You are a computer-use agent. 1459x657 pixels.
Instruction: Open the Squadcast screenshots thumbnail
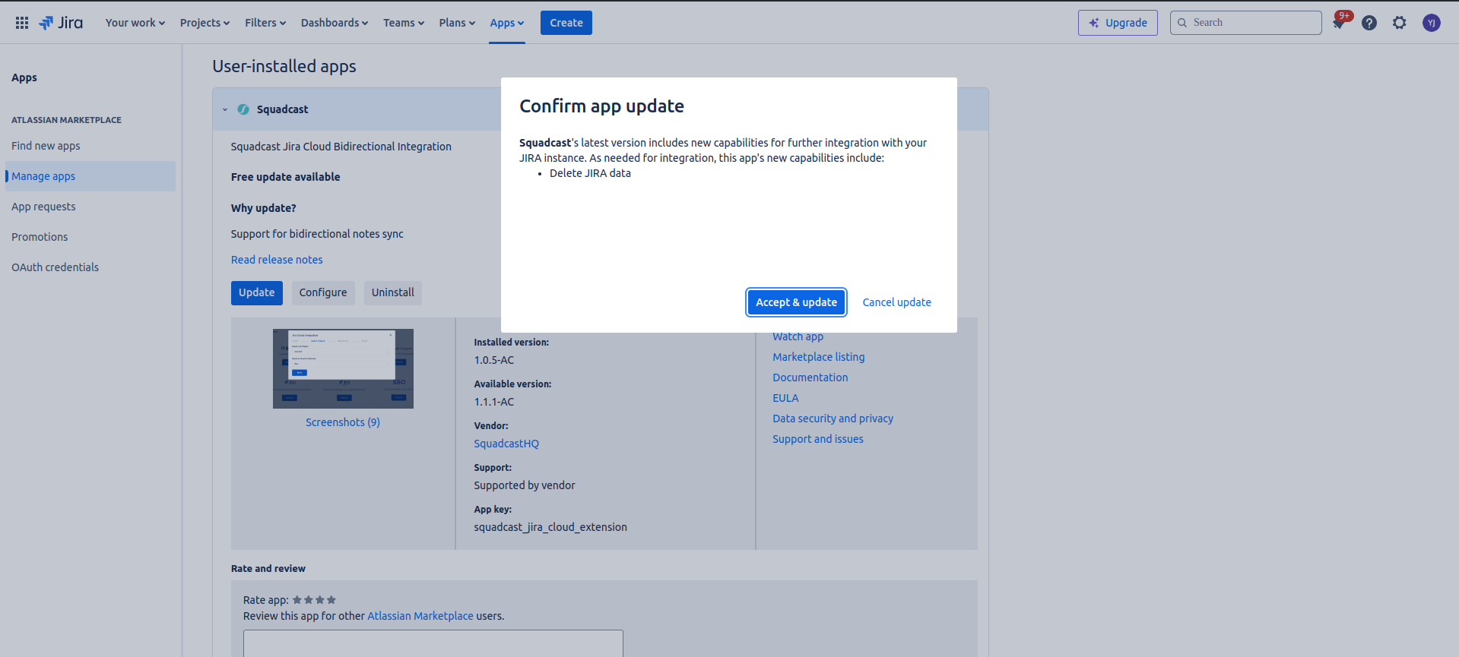coord(343,368)
